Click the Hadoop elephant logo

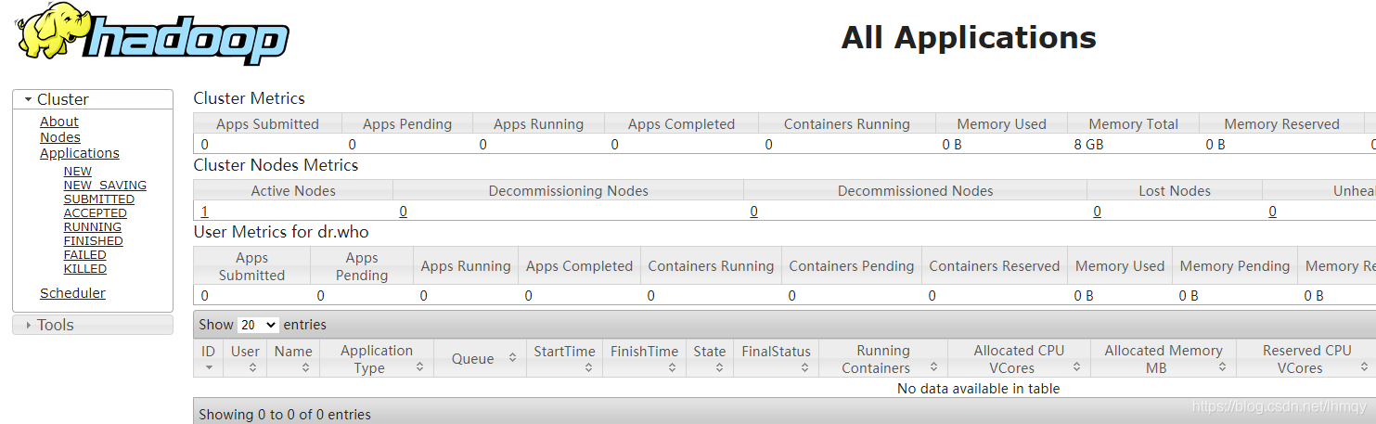click(152, 35)
